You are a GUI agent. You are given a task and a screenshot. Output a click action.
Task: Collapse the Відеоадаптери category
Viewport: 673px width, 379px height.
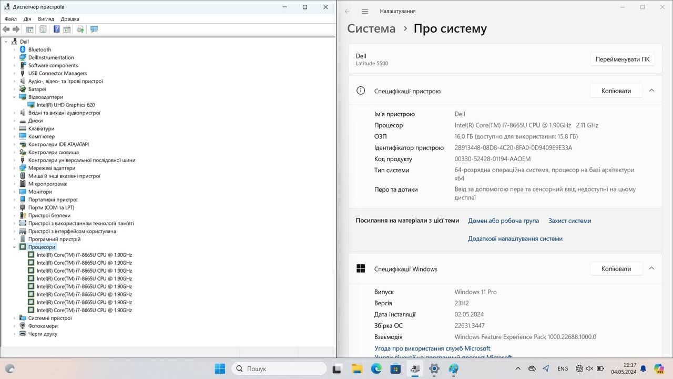coord(15,97)
